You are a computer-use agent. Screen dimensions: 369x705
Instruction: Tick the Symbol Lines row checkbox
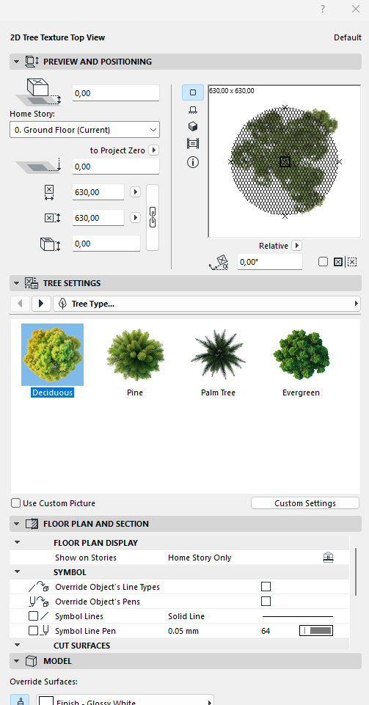[x=33, y=616]
